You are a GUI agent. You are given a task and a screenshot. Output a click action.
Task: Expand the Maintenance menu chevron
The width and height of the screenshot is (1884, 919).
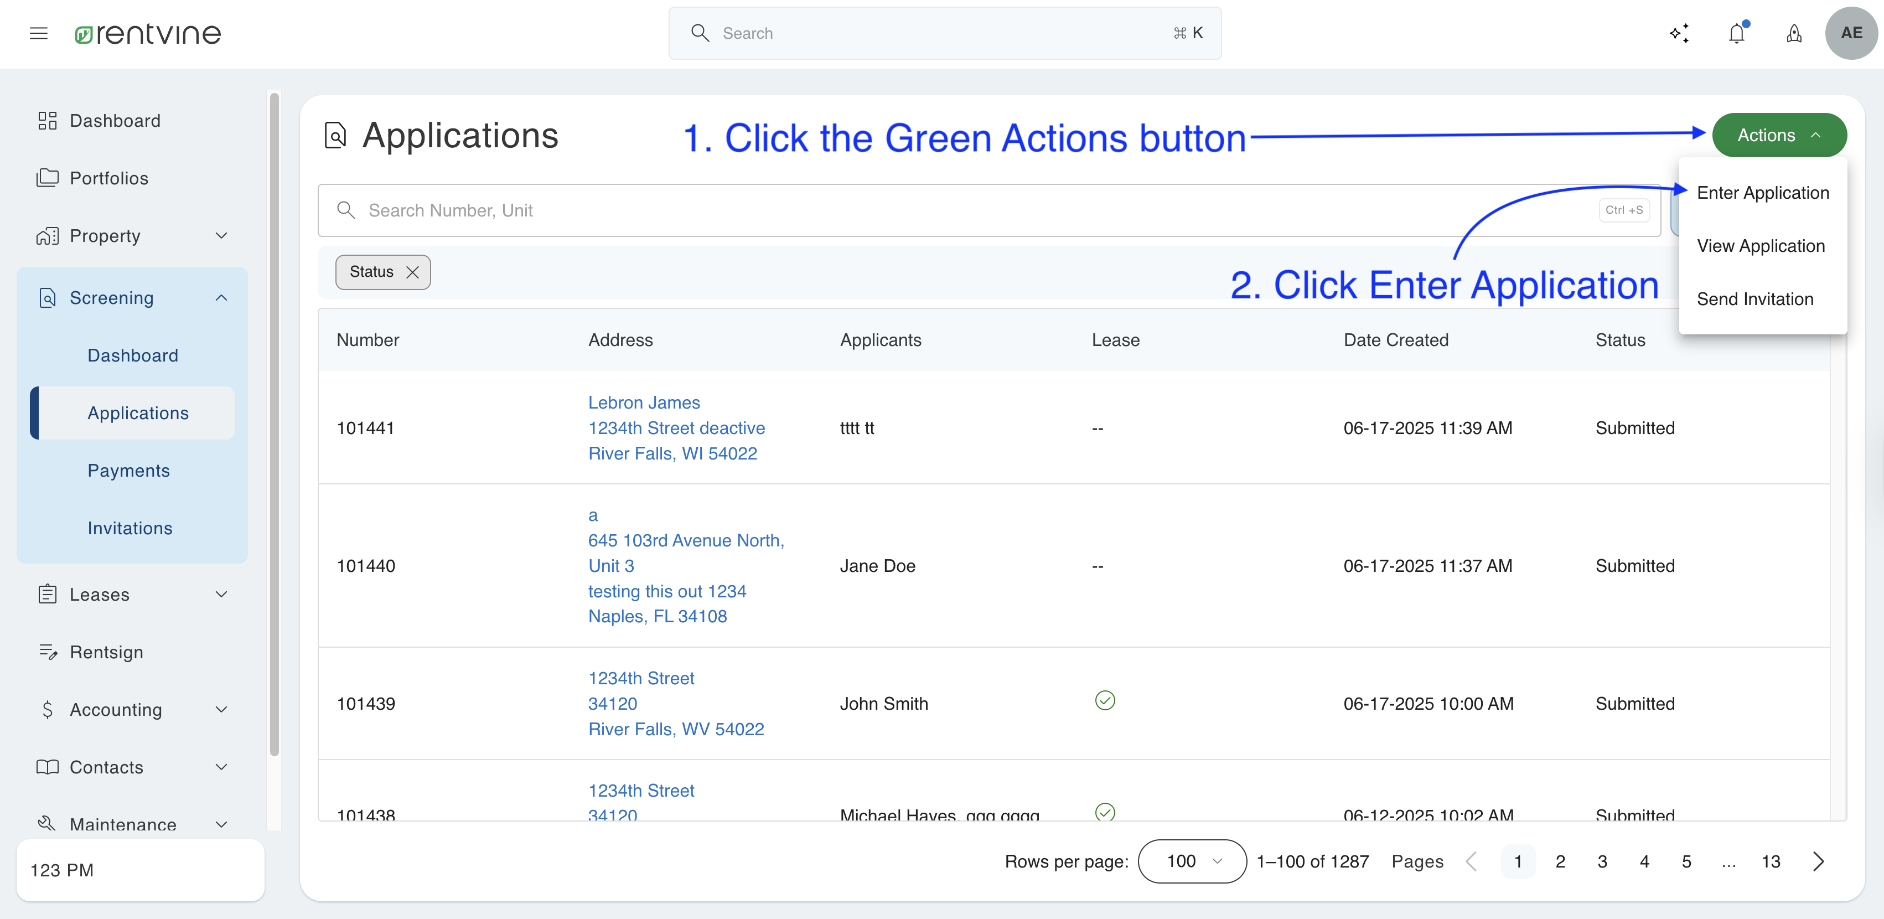[221, 824]
